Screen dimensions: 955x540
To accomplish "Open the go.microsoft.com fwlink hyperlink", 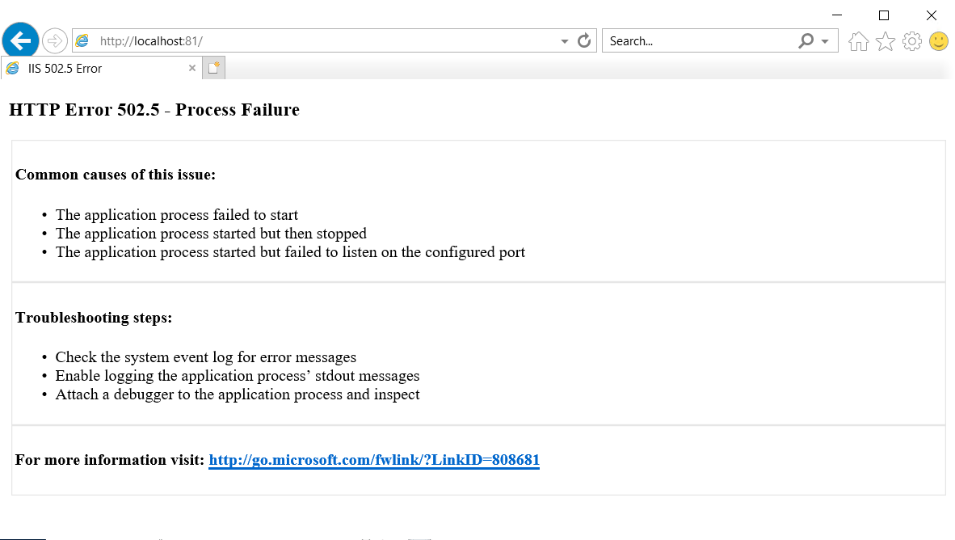I will pyautogui.click(x=373, y=460).
